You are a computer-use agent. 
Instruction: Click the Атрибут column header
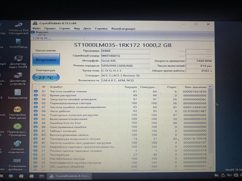pyautogui.click(x=56, y=87)
